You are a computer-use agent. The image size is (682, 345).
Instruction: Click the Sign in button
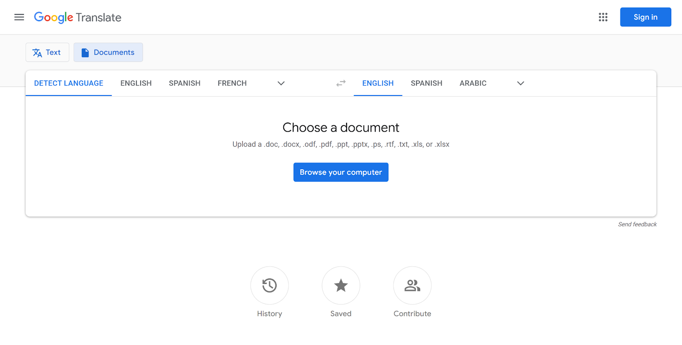(645, 17)
